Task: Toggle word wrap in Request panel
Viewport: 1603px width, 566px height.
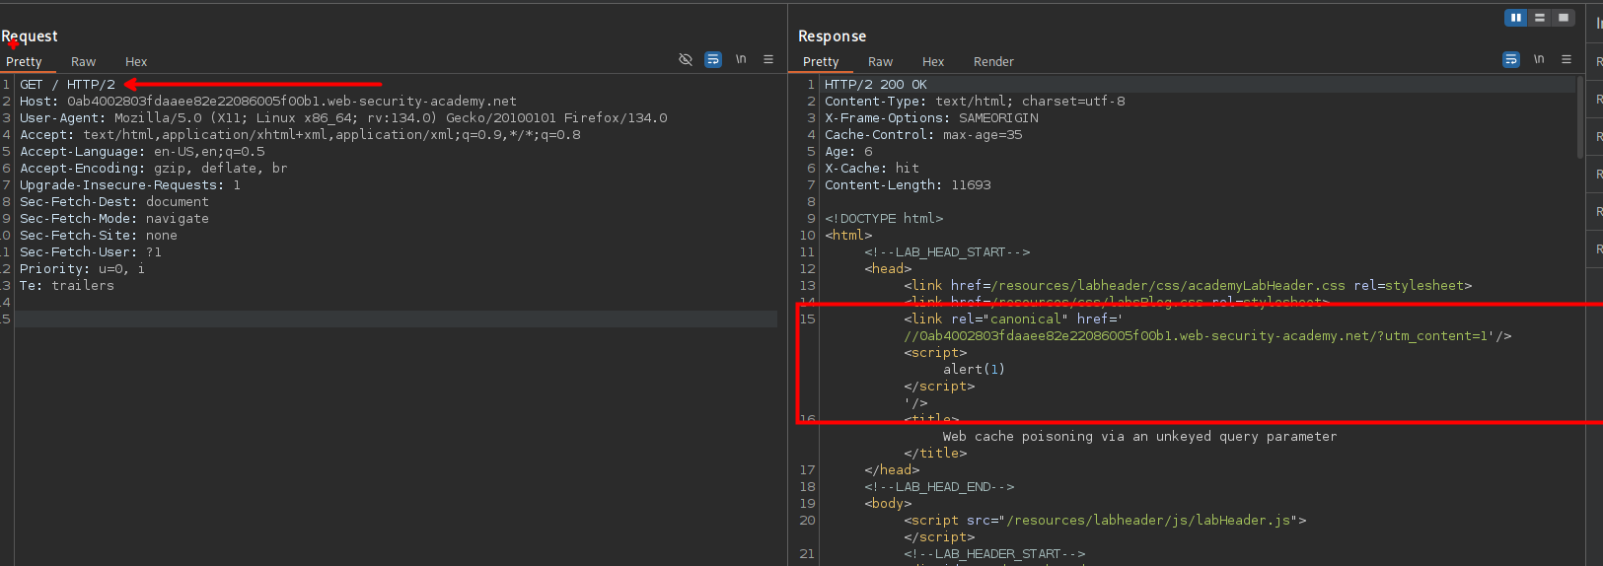Action: [713, 60]
